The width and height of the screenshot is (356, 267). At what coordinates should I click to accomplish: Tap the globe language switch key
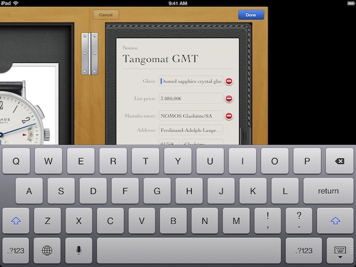pos(47,250)
